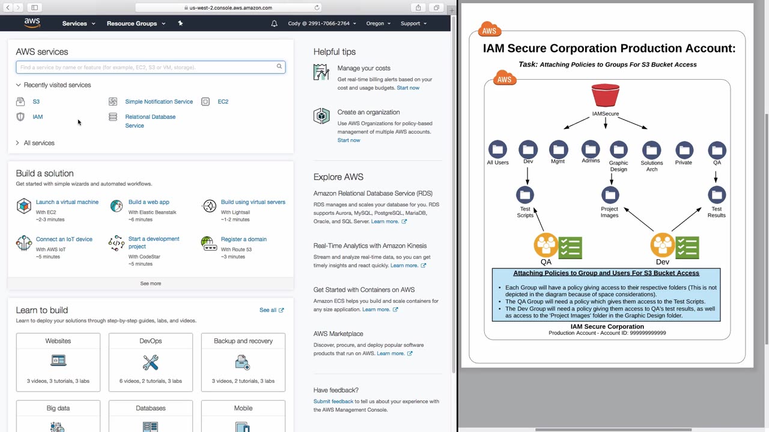
Task: Toggle the Safari sidebar button
Action: pos(34,8)
